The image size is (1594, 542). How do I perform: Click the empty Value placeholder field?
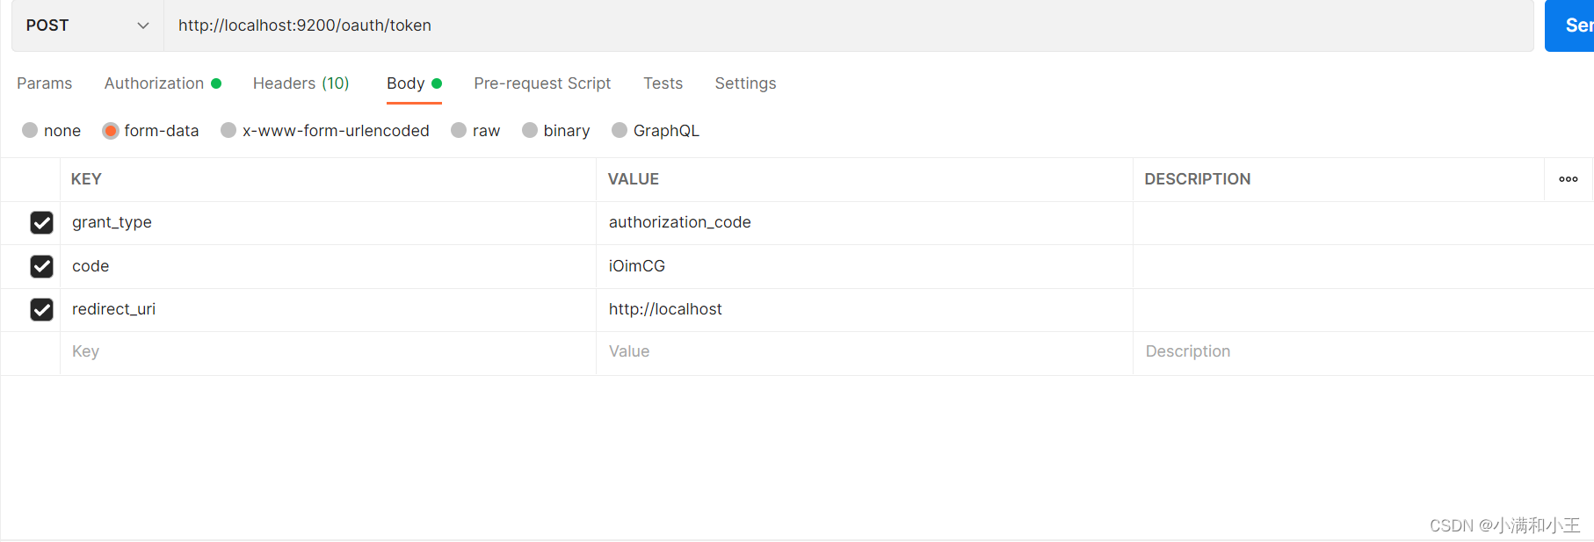[865, 352]
